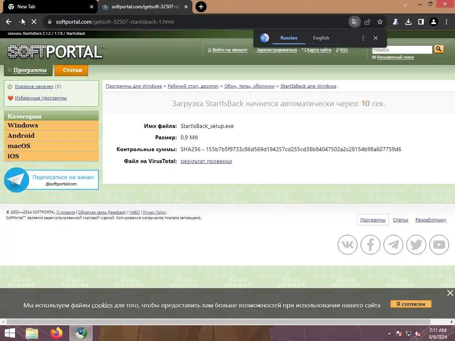Click the browser back arrow
Screen dimensions: 455x341
coord(9,22)
